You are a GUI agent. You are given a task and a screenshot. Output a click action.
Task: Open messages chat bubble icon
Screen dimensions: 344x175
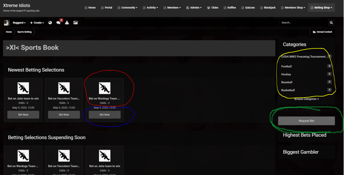coord(58,23)
